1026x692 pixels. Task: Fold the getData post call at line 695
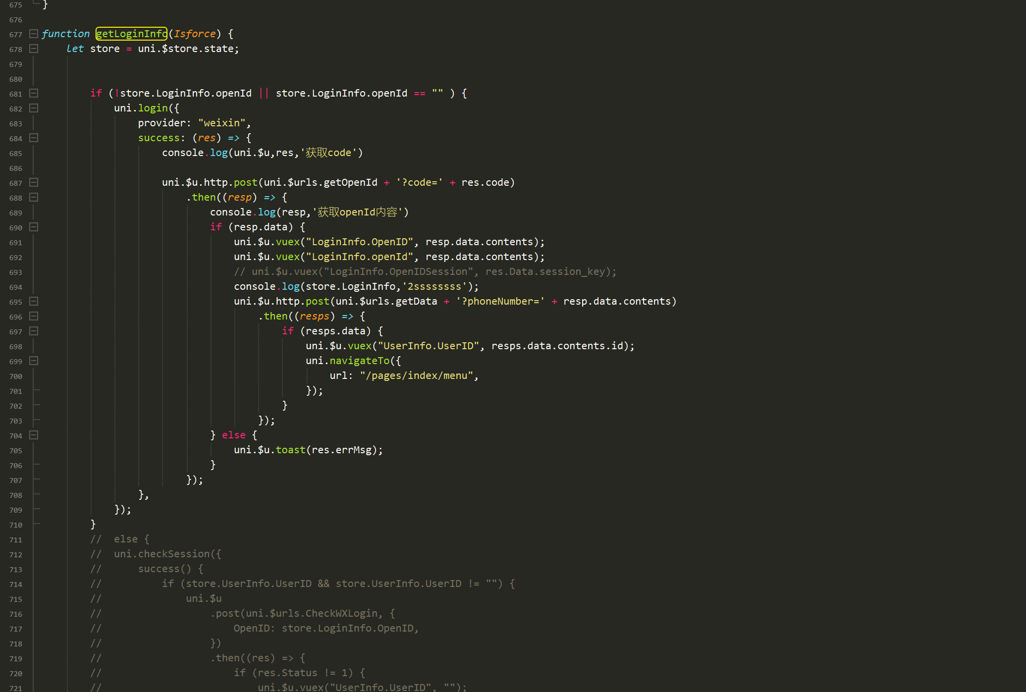tap(34, 301)
